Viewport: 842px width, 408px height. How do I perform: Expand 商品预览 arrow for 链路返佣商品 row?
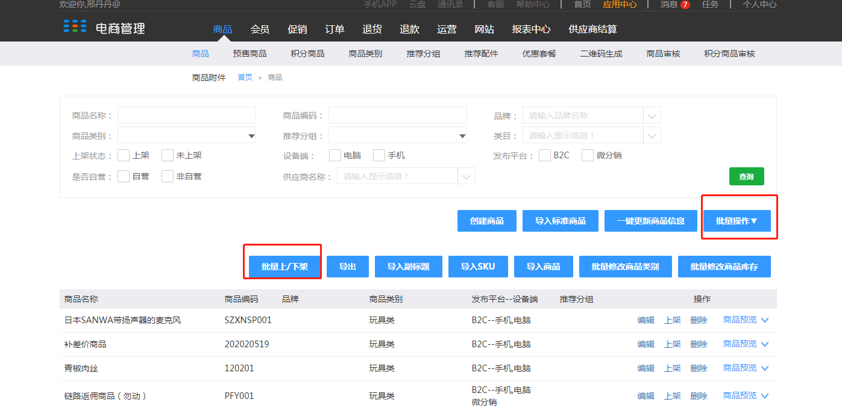coord(765,396)
